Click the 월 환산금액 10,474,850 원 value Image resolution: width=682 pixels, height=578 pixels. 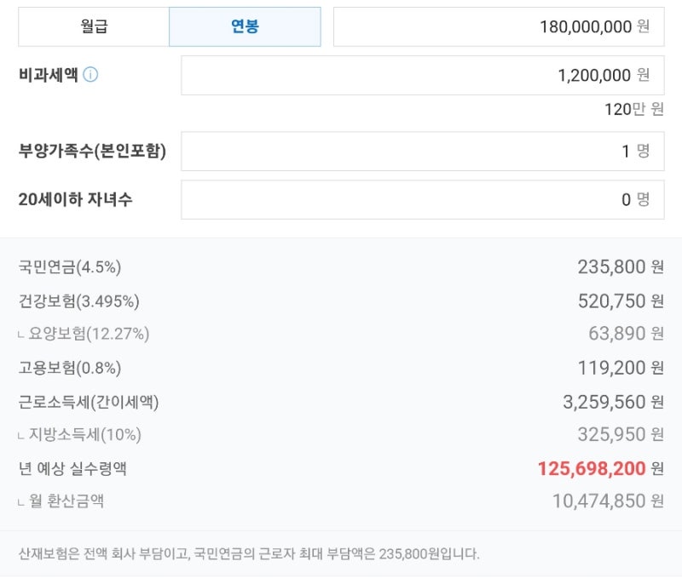point(607,501)
